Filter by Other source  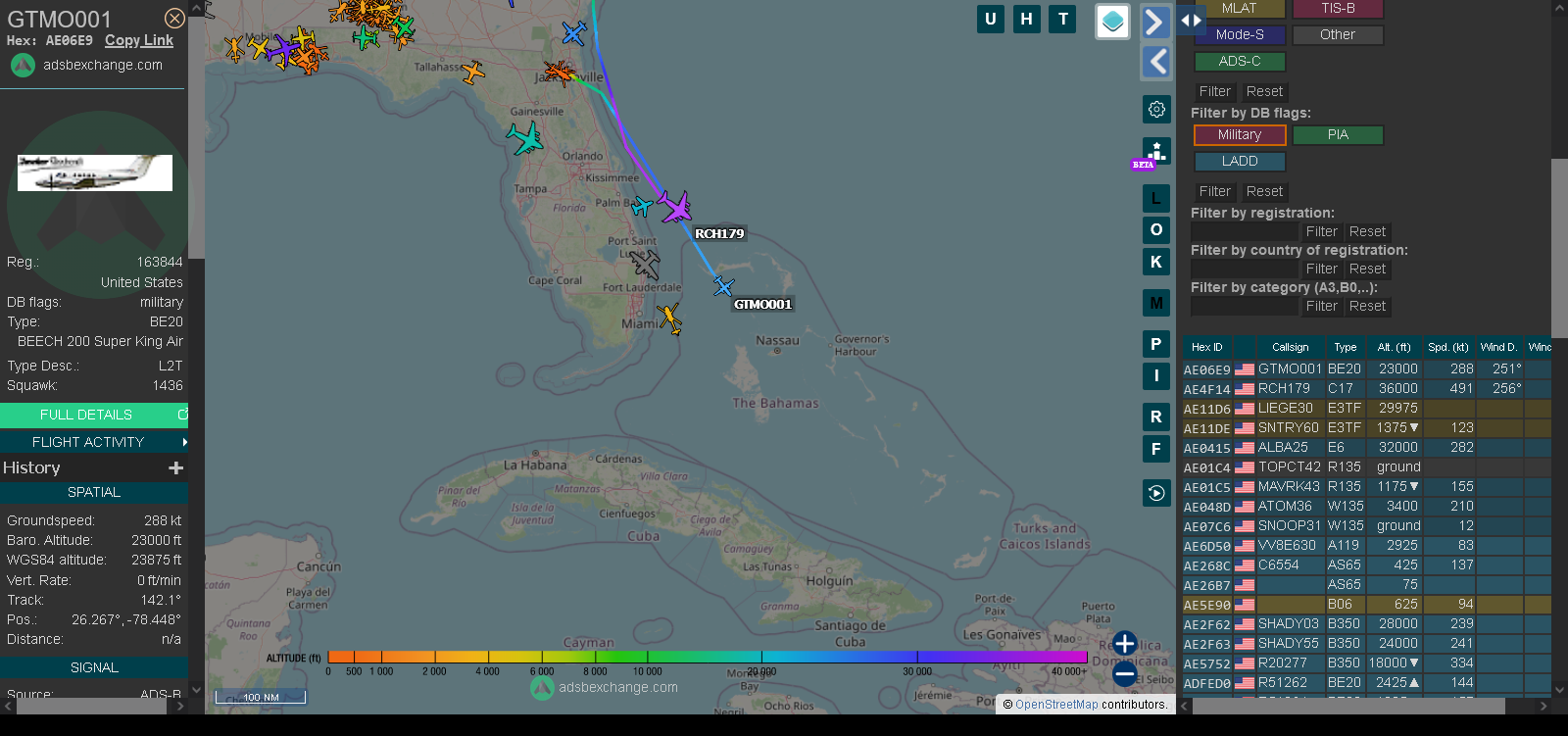point(1338,34)
